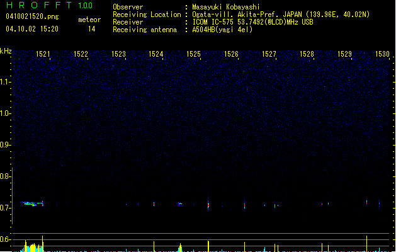Click the 1.1 kHz frequency label
The height and width of the screenshot is (252, 396).
(5, 82)
